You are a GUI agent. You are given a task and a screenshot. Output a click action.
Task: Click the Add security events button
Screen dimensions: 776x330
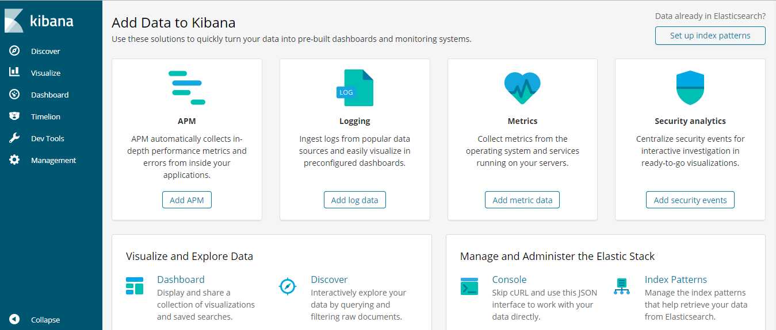690,200
